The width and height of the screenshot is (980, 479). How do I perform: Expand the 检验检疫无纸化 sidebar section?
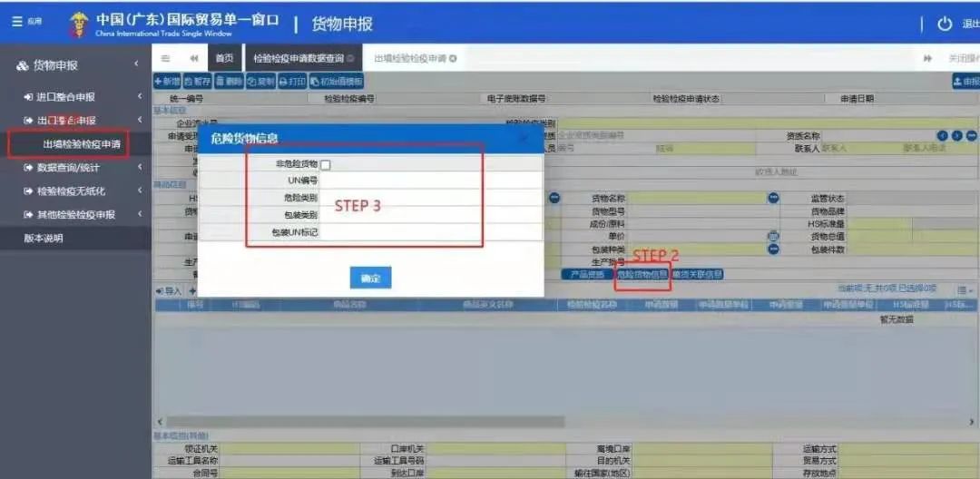(x=75, y=191)
